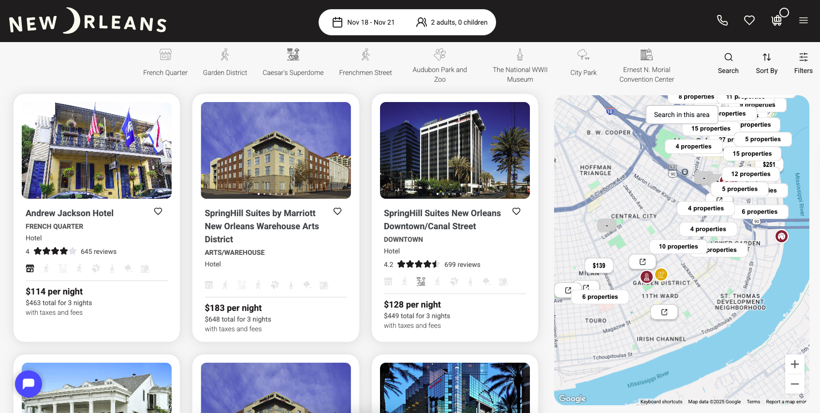The image size is (820, 413).
Task: View SpringHill Downtown/Canal Street photo
Action: tap(455, 150)
